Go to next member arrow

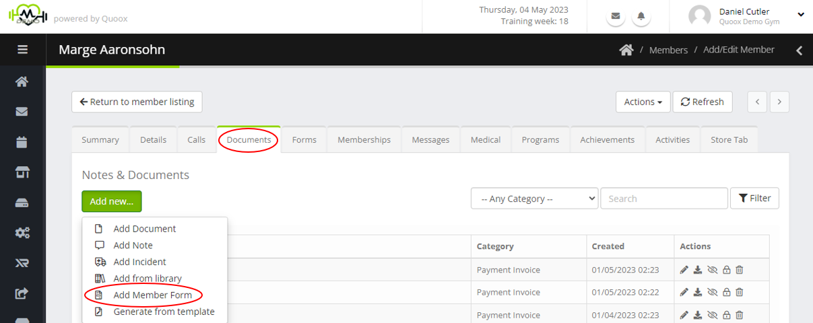(779, 102)
